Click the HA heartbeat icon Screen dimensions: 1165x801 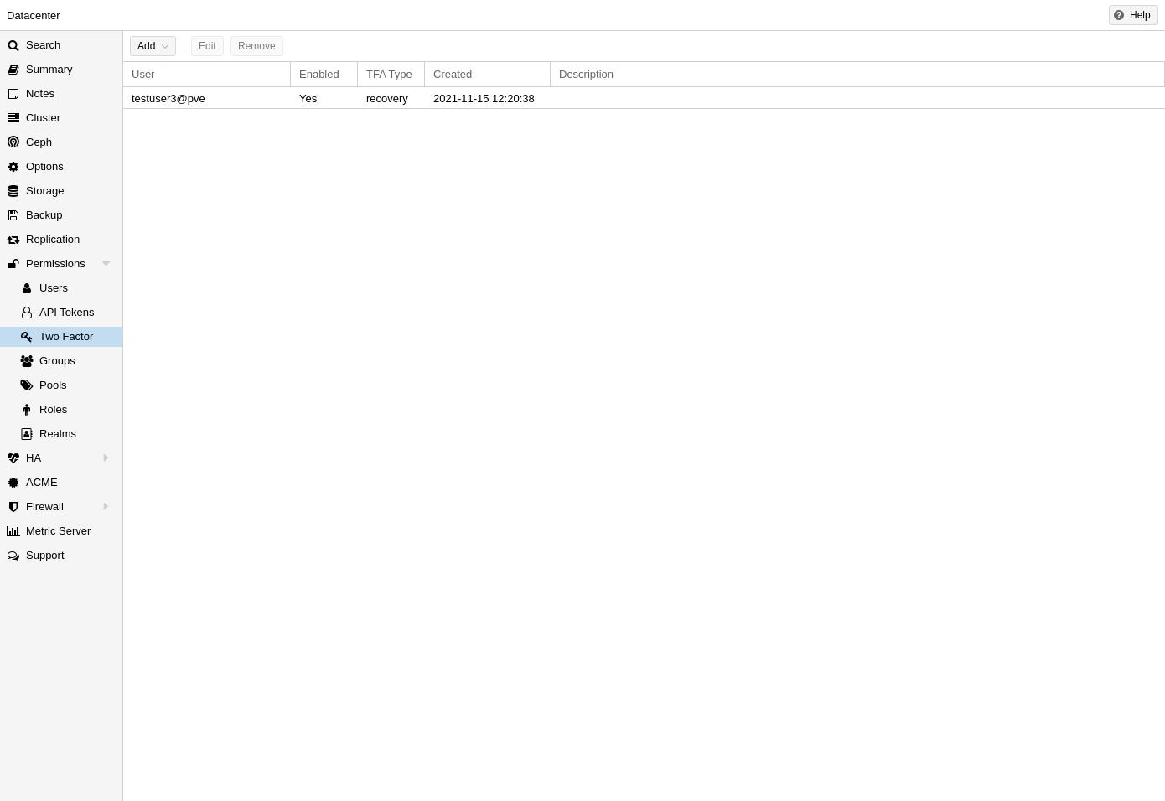click(13, 458)
